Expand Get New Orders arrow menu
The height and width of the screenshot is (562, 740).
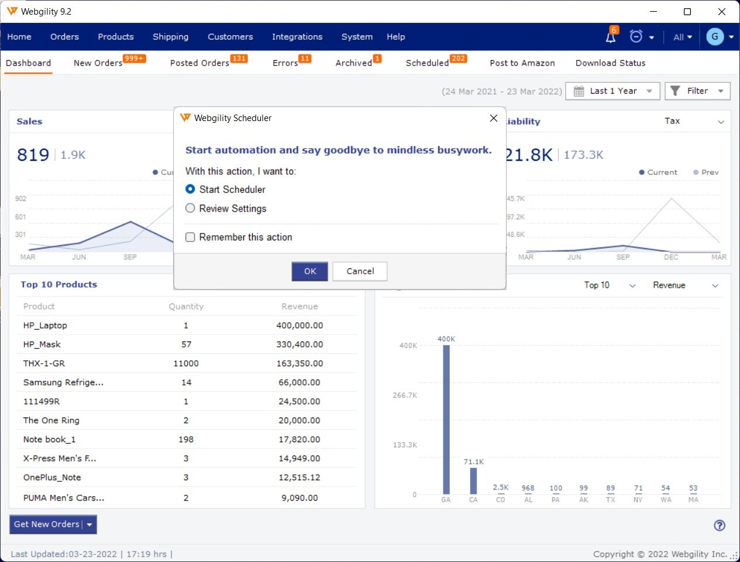click(90, 525)
